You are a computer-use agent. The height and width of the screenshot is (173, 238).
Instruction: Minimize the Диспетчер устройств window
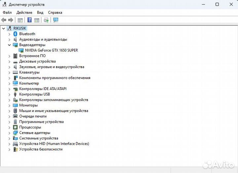tap(203, 4)
